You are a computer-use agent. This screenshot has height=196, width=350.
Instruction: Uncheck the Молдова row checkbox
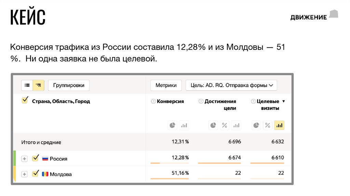pos(35,174)
